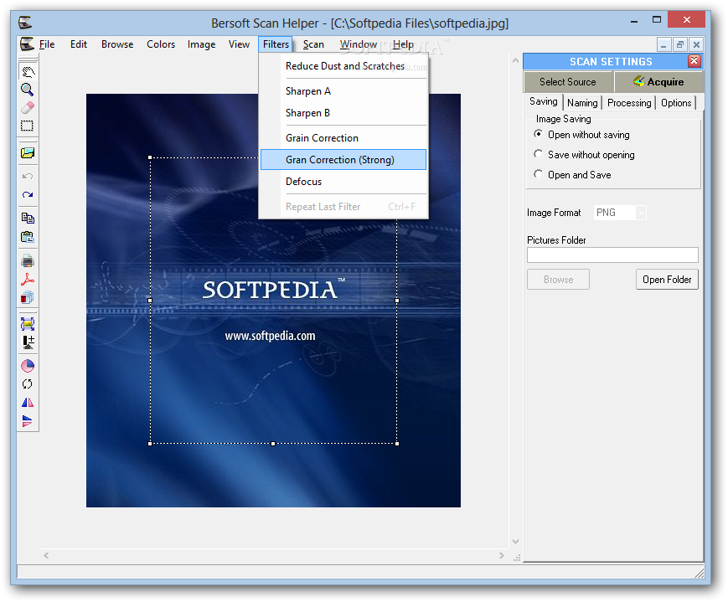
Task: Open the Colors menu
Action: click(x=161, y=44)
